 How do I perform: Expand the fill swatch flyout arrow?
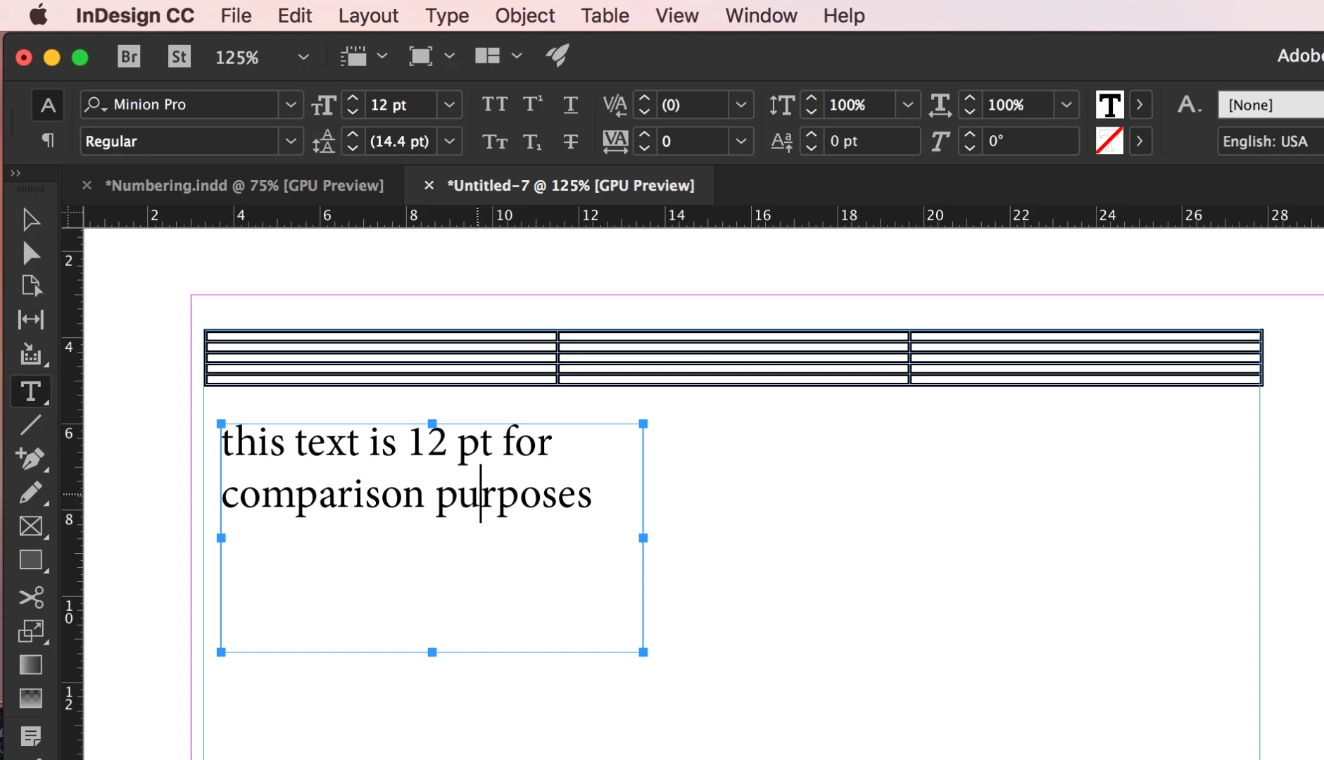(x=1140, y=105)
